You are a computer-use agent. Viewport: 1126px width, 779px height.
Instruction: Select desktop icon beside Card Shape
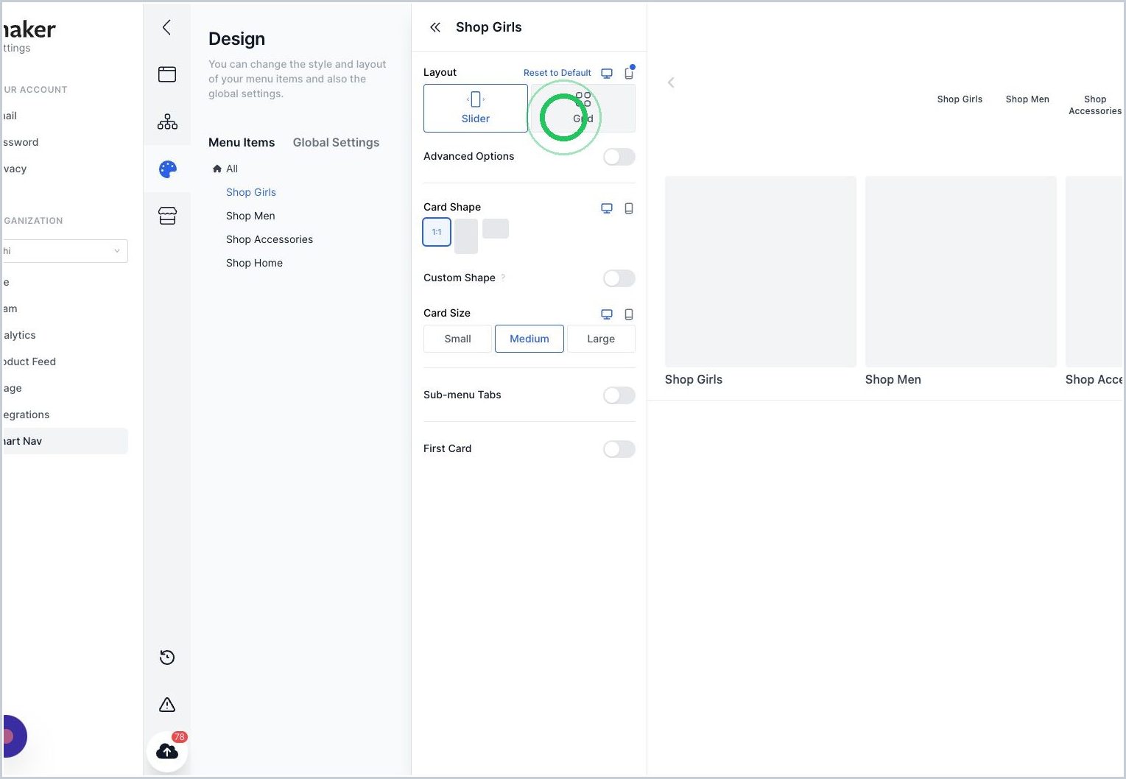tap(607, 208)
